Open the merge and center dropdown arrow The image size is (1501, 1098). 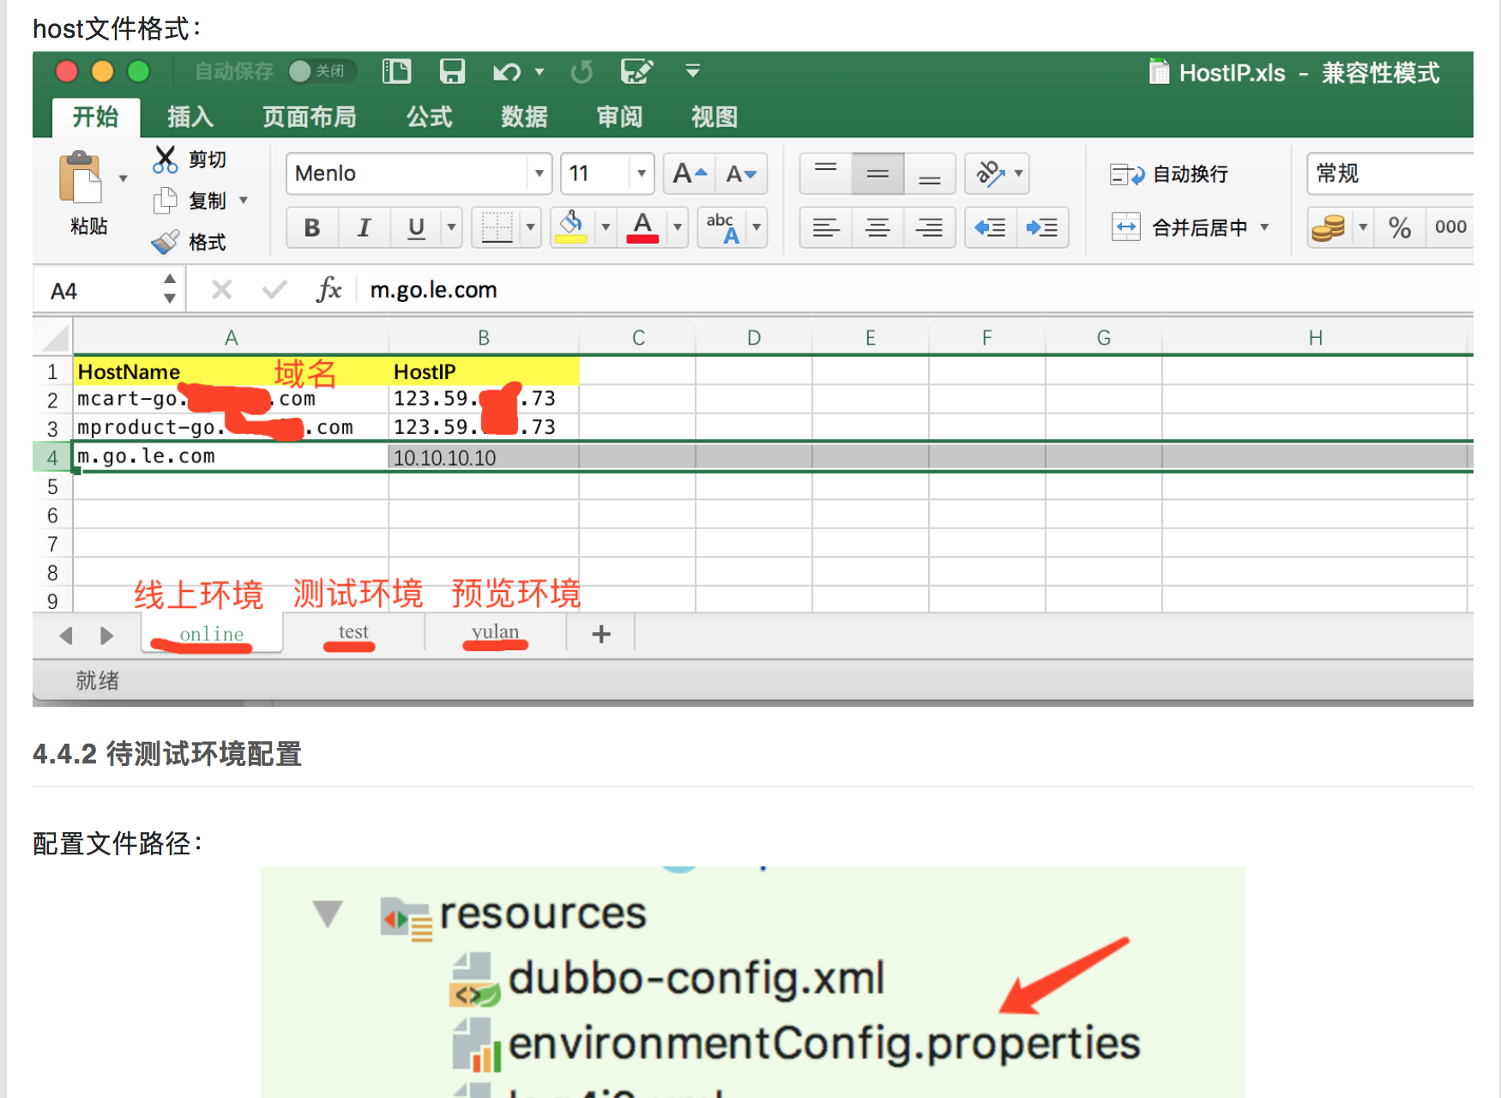pos(1264,227)
